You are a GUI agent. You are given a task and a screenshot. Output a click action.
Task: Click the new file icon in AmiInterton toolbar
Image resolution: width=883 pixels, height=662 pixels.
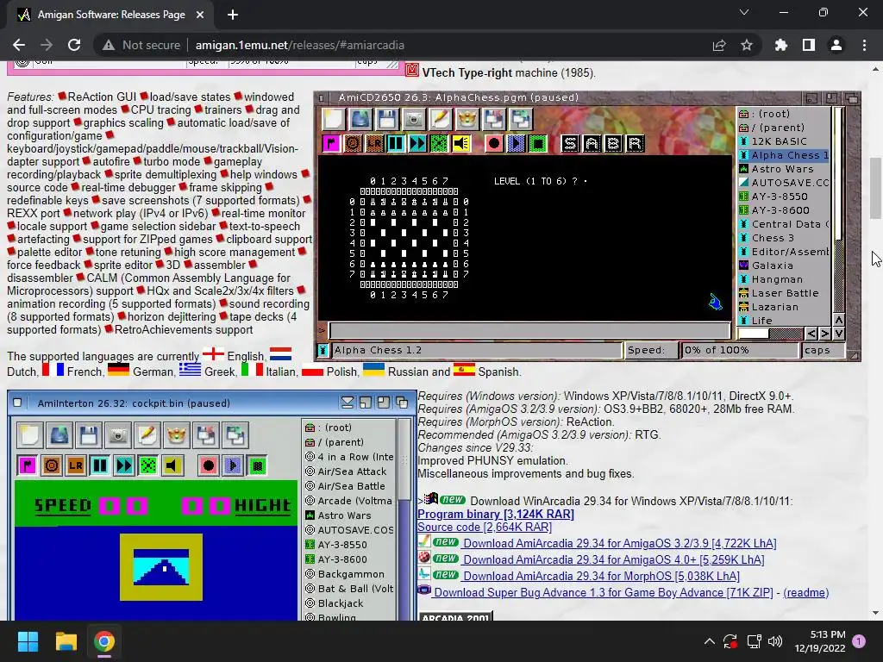tap(29, 434)
